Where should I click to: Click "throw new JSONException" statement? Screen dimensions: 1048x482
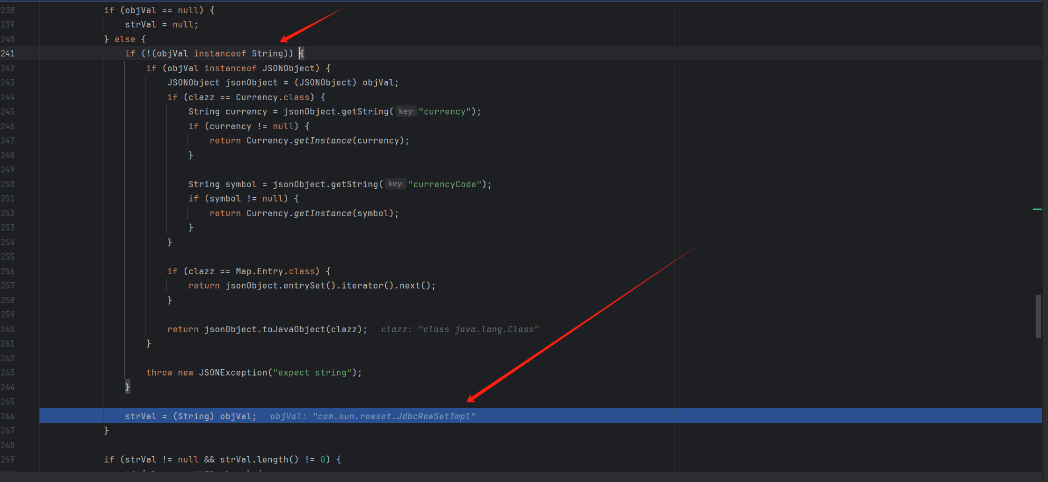(x=254, y=372)
